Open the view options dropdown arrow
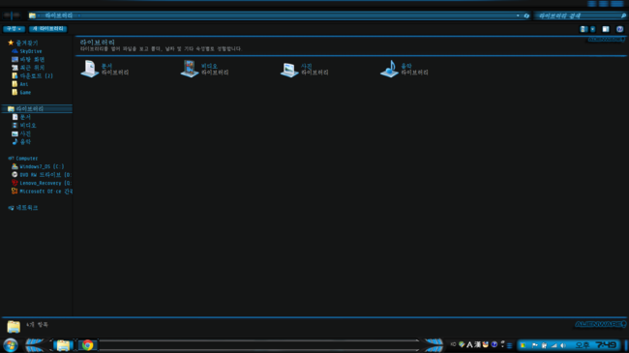This screenshot has height=353, width=629. 593,29
